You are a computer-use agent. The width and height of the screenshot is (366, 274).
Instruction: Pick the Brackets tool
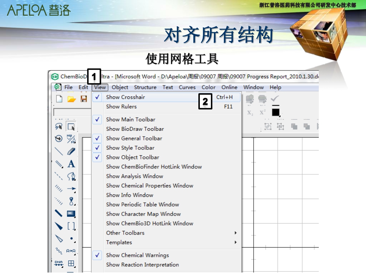[x=71, y=226]
